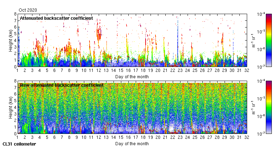
Task: Click the lower plot's 'Height (km)' axis label
Action: (11, 107)
